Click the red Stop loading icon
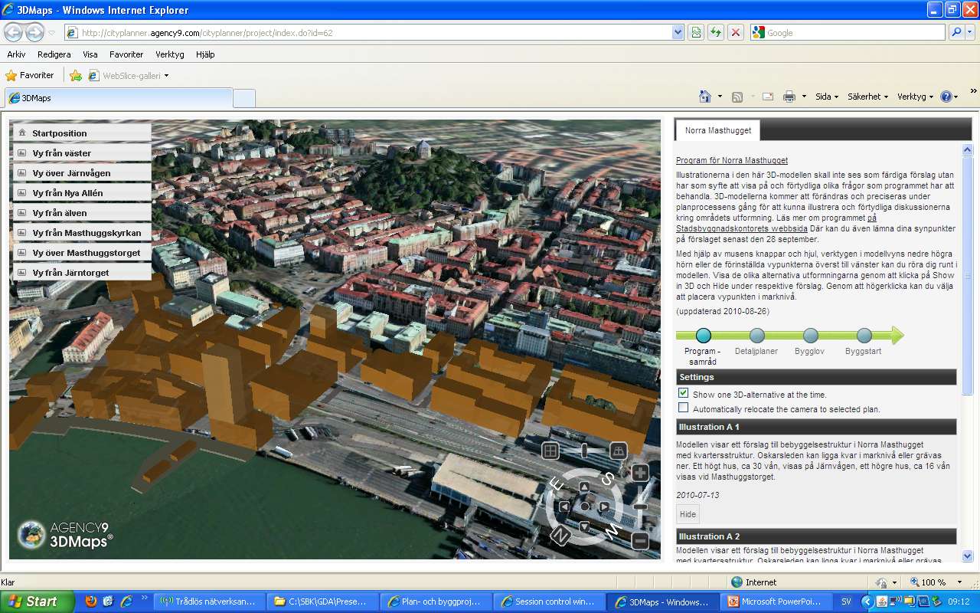The image size is (980, 613). pyautogui.click(x=736, y=32)
